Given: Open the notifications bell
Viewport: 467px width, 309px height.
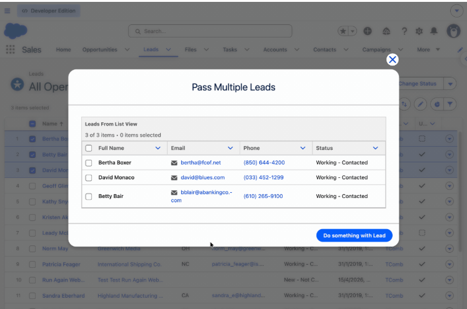Looking at the screenshot, I should [x=434, y=31].
